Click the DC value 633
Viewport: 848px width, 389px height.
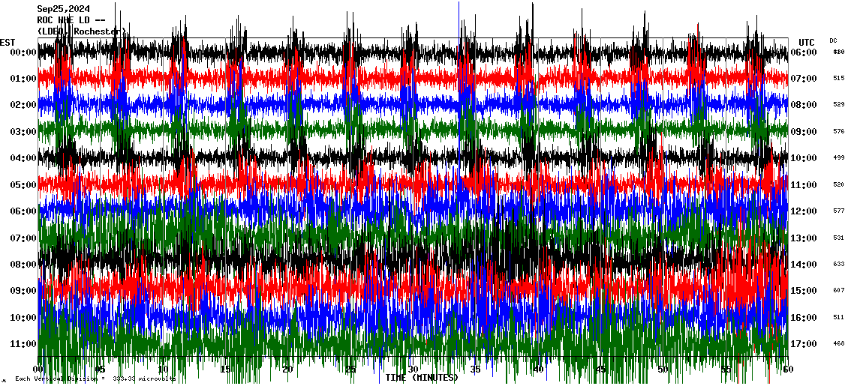click(838, 265)
